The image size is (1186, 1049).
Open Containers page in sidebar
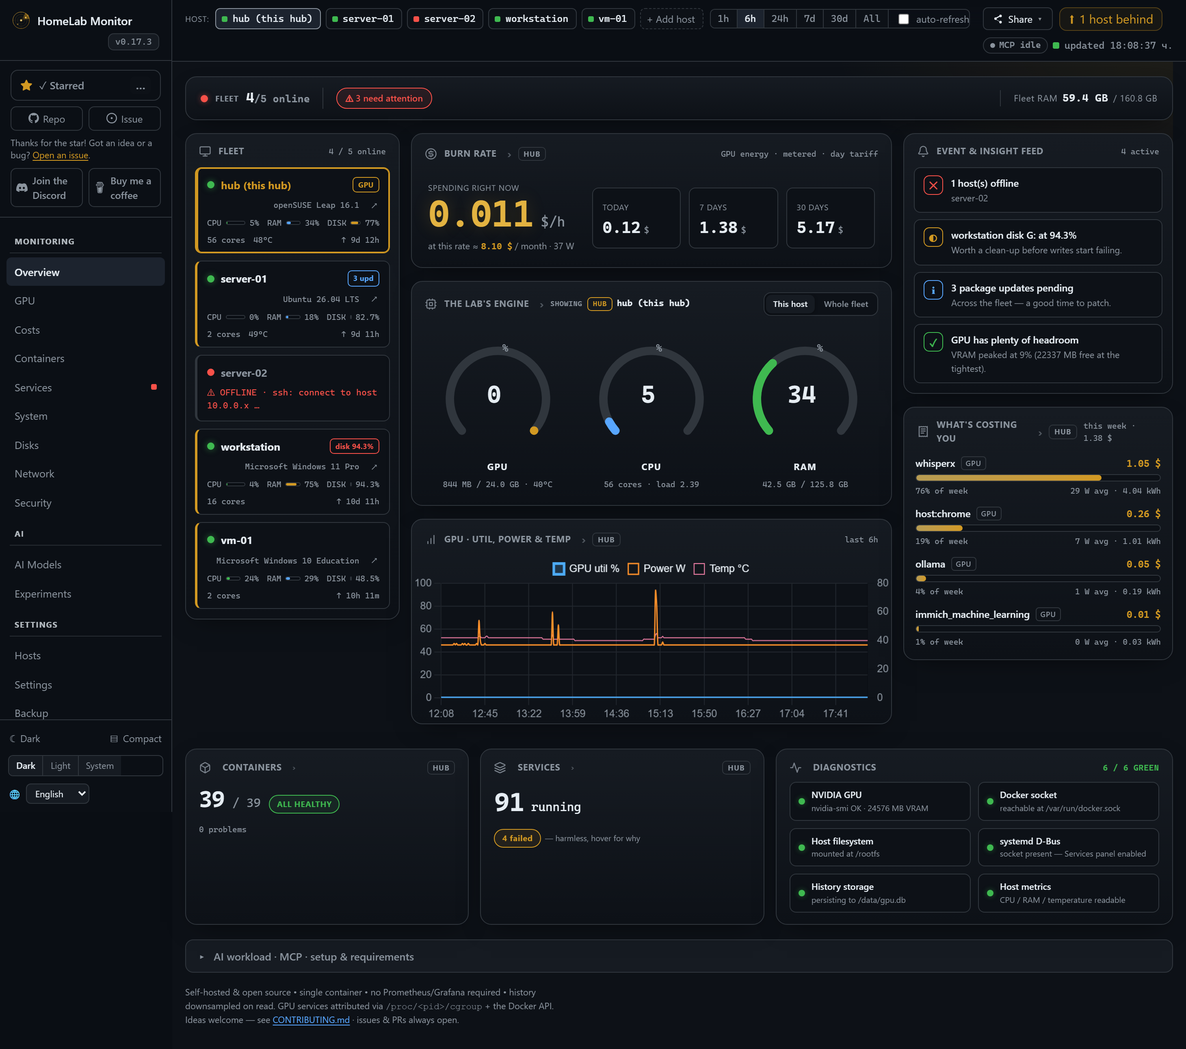pos(85,358)
